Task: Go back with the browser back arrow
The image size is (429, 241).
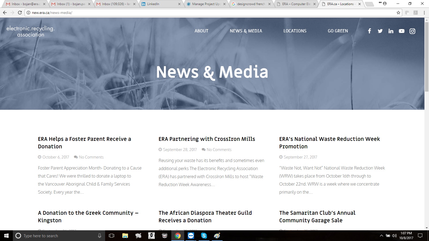Action: click(5, 13)
